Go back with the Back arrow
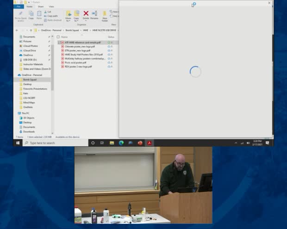Screen dimensions: 287x229 [x=17, y=30]
